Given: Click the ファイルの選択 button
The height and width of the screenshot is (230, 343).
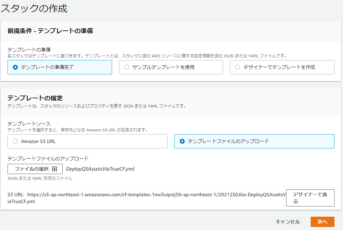Looking at the screenshot, I should (x=35, y=169).
